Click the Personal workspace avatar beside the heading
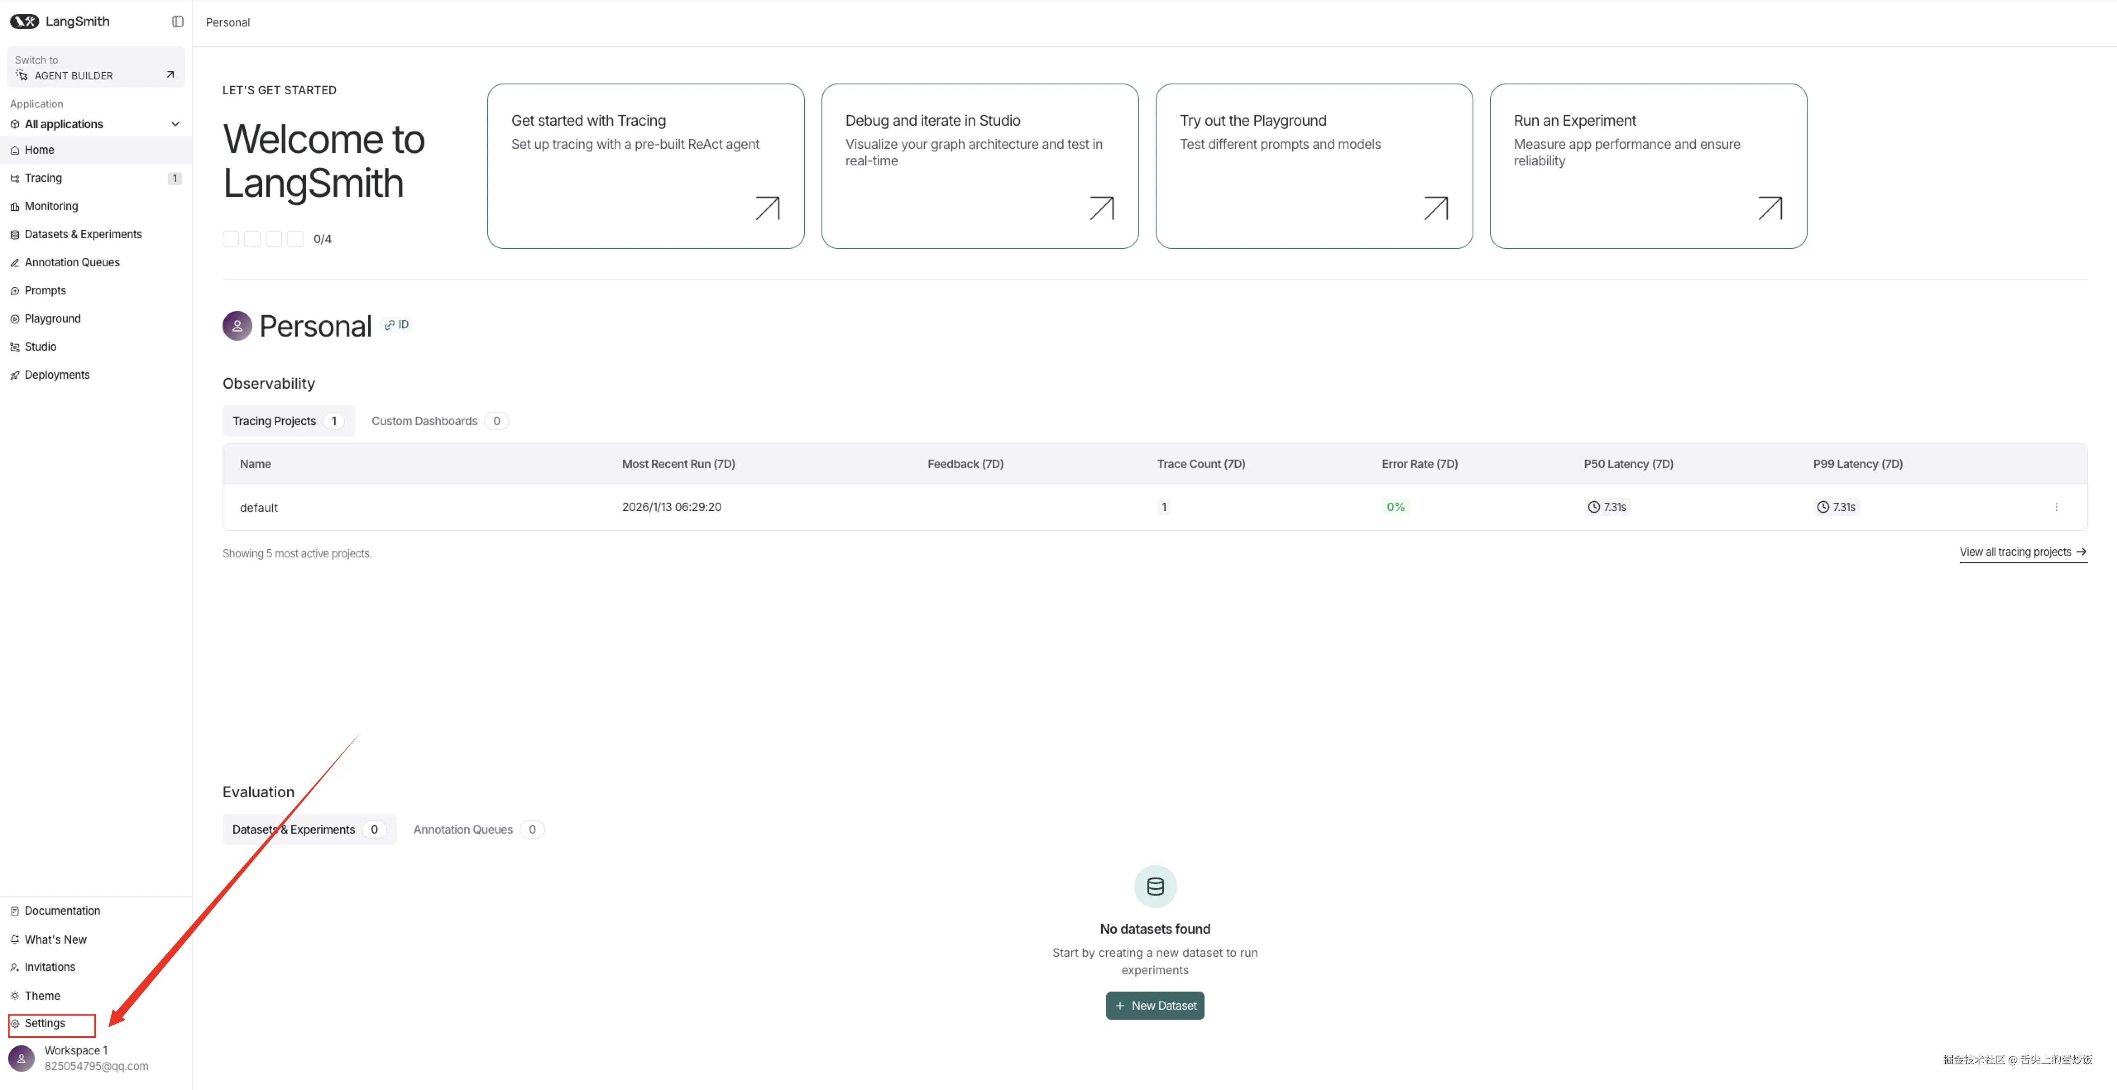The width and height of the screenshot is (2117, 1090). (x=237, y=326)
